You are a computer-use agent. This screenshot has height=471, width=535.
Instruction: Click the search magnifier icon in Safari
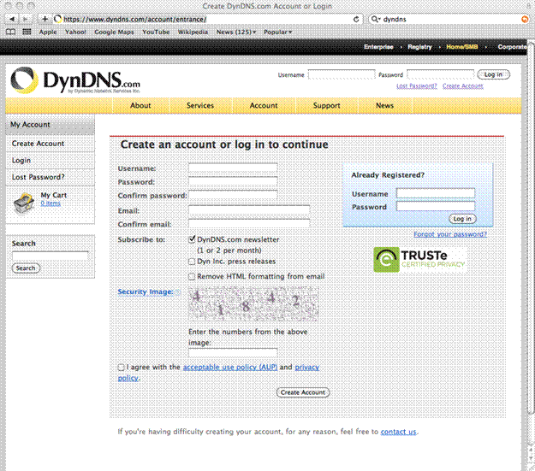[375, 19]
